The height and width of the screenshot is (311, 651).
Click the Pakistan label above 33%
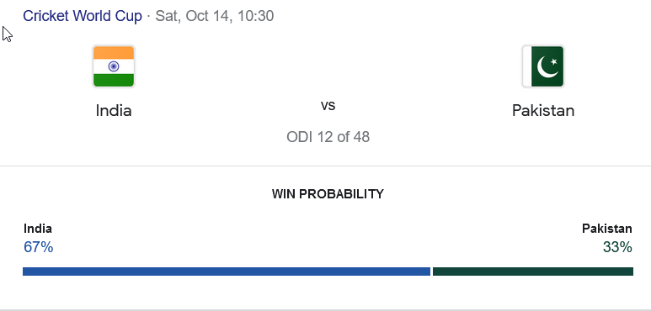click(x=607, y=229)
